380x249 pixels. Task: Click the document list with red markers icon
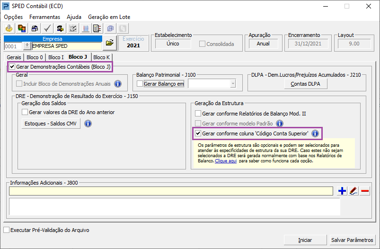(x=97, y=28)
